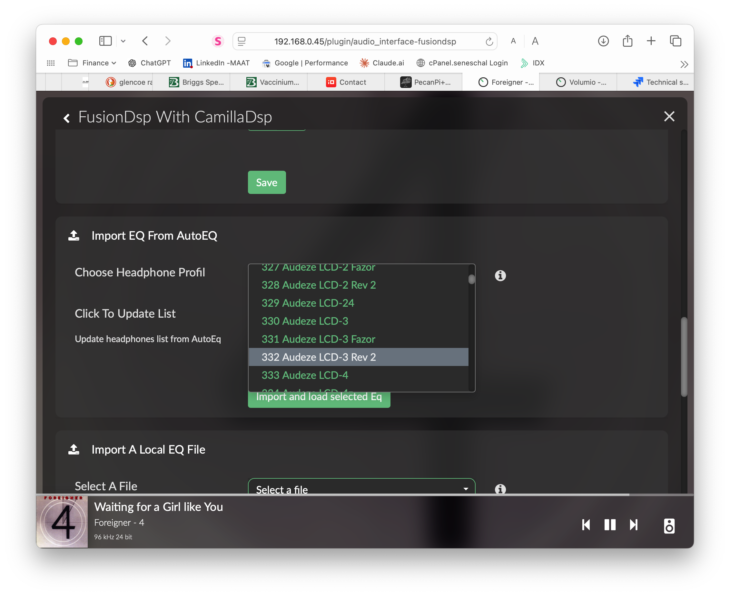Open the speaker volume control

(669, 526)
